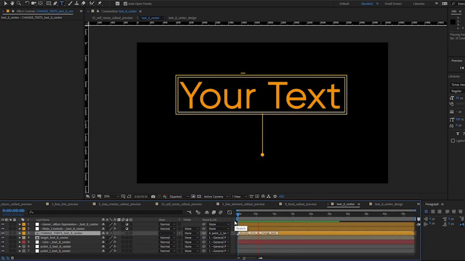This screenshot has height=261, width=465.
Task: Switch to text_8_center_design timeline tab
Action: (389, 204)
